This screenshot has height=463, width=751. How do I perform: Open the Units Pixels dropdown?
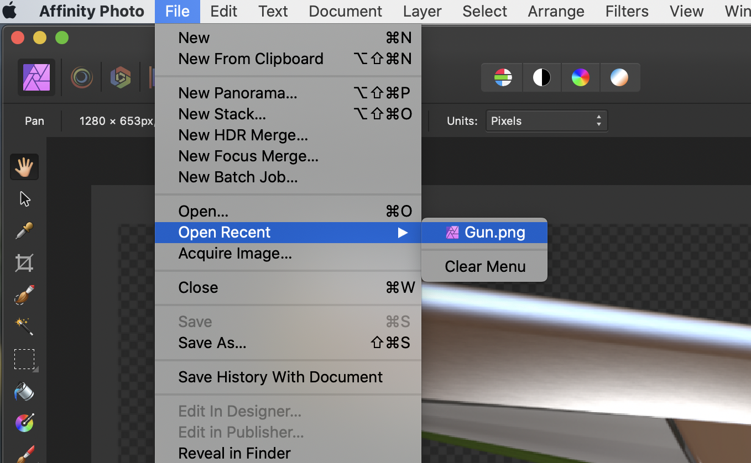click(x=546, y=121)
